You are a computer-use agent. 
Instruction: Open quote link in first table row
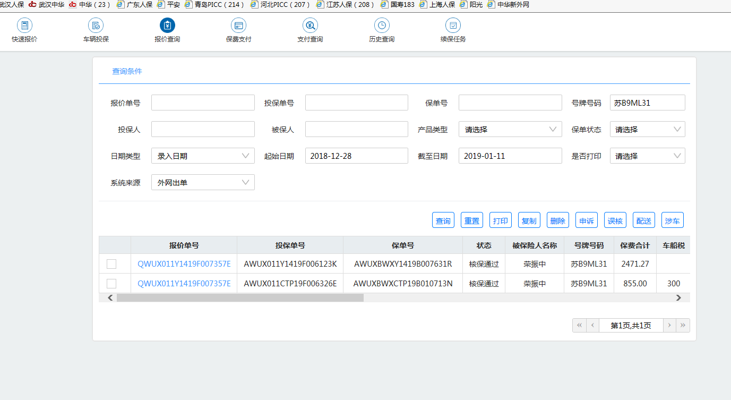[184, 264]
